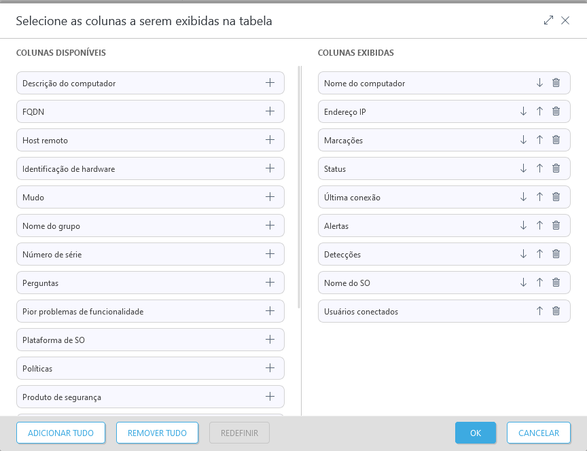Move Status column down
The image size is (587, 451).
pyautogui.click(x=523, y=168)
